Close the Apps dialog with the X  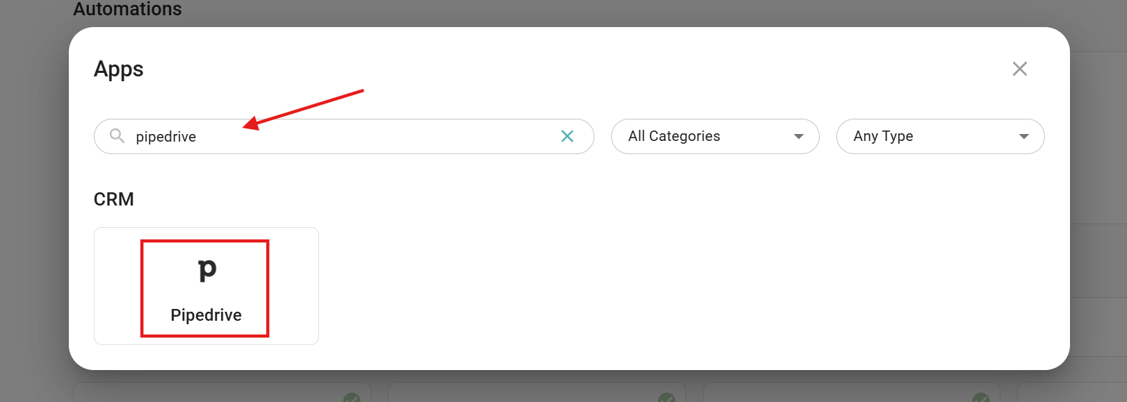tap(1019, 69)
